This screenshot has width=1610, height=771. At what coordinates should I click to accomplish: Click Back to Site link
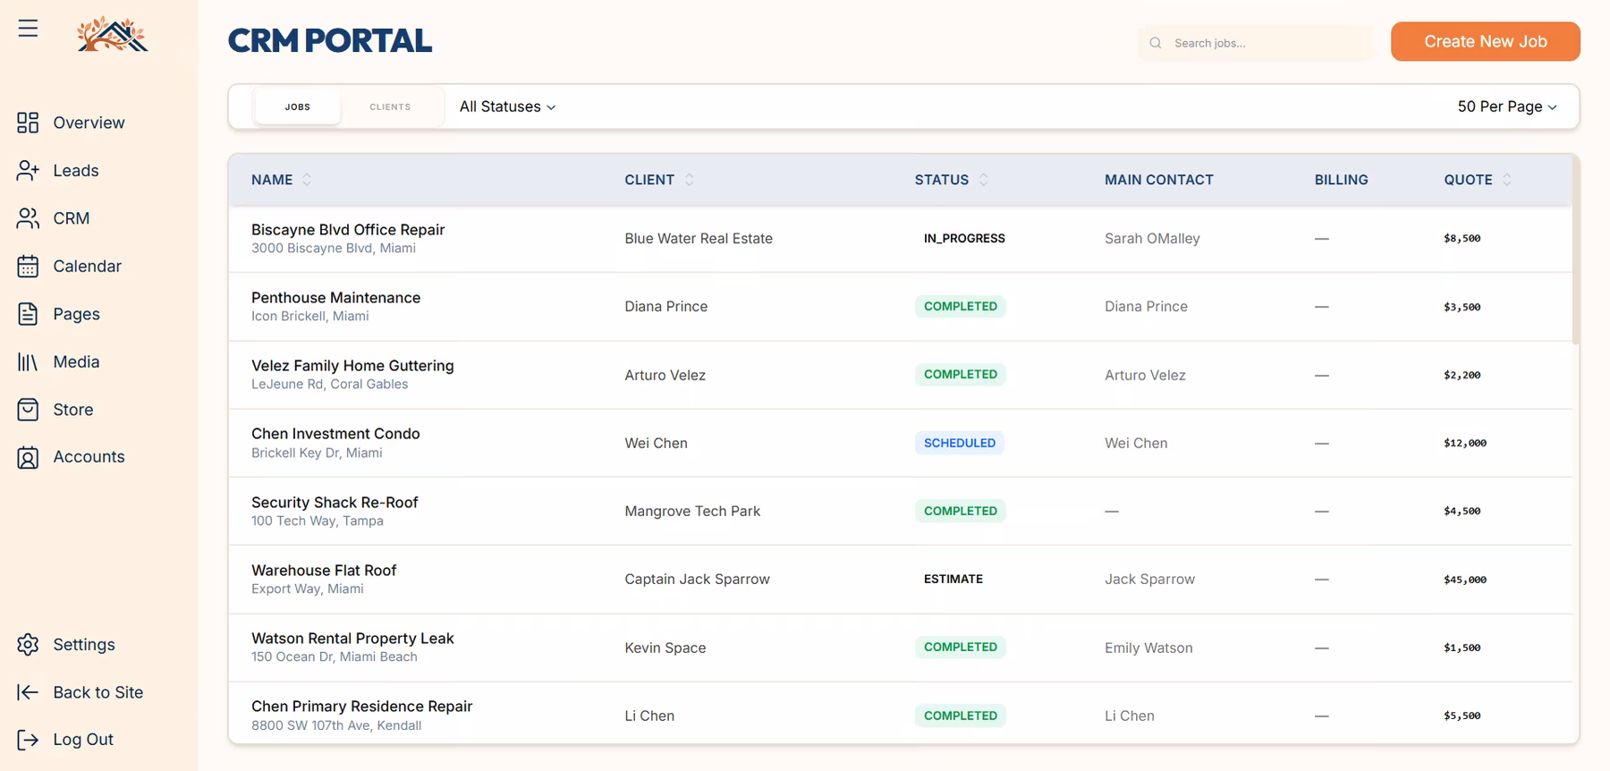coord(98,692)
